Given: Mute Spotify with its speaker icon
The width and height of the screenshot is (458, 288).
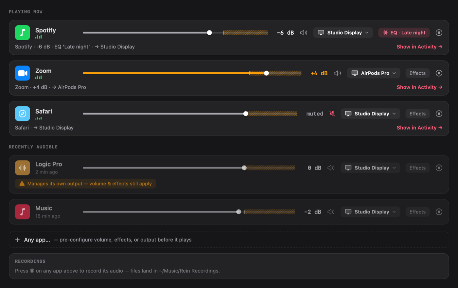Looking at the screenshot, I should [x=304, y=33].
